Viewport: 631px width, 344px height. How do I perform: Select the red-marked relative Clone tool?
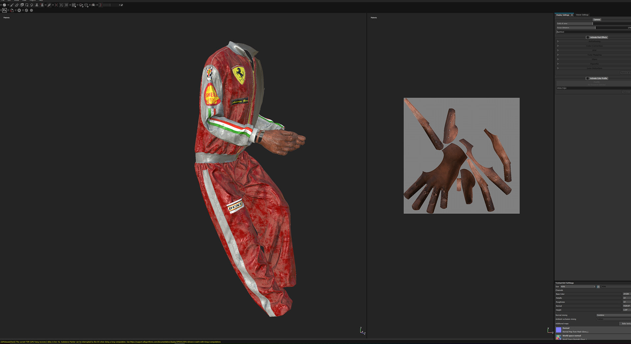tap(42, 5)
